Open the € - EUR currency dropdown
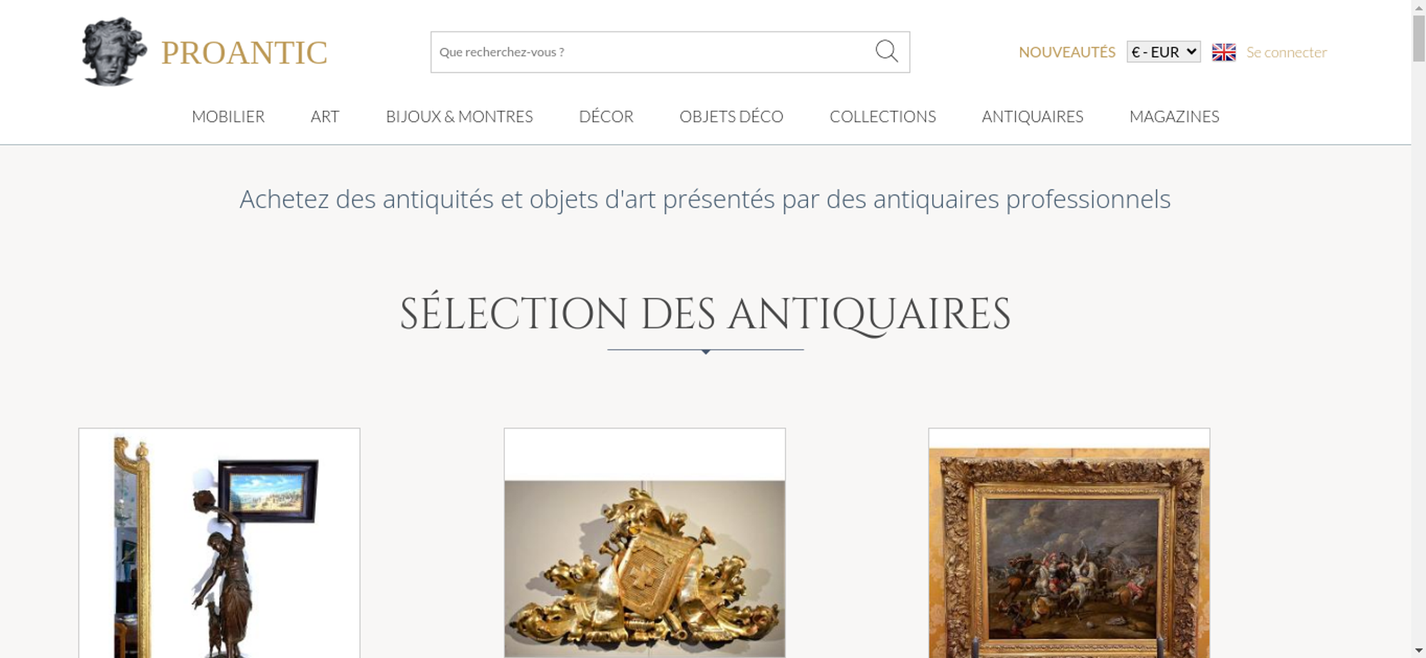Screen dimensions: 1426x658 pos(1164,52)
